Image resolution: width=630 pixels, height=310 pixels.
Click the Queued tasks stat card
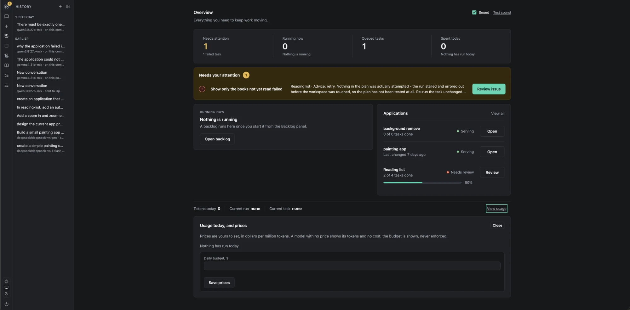tap(392, 46)
